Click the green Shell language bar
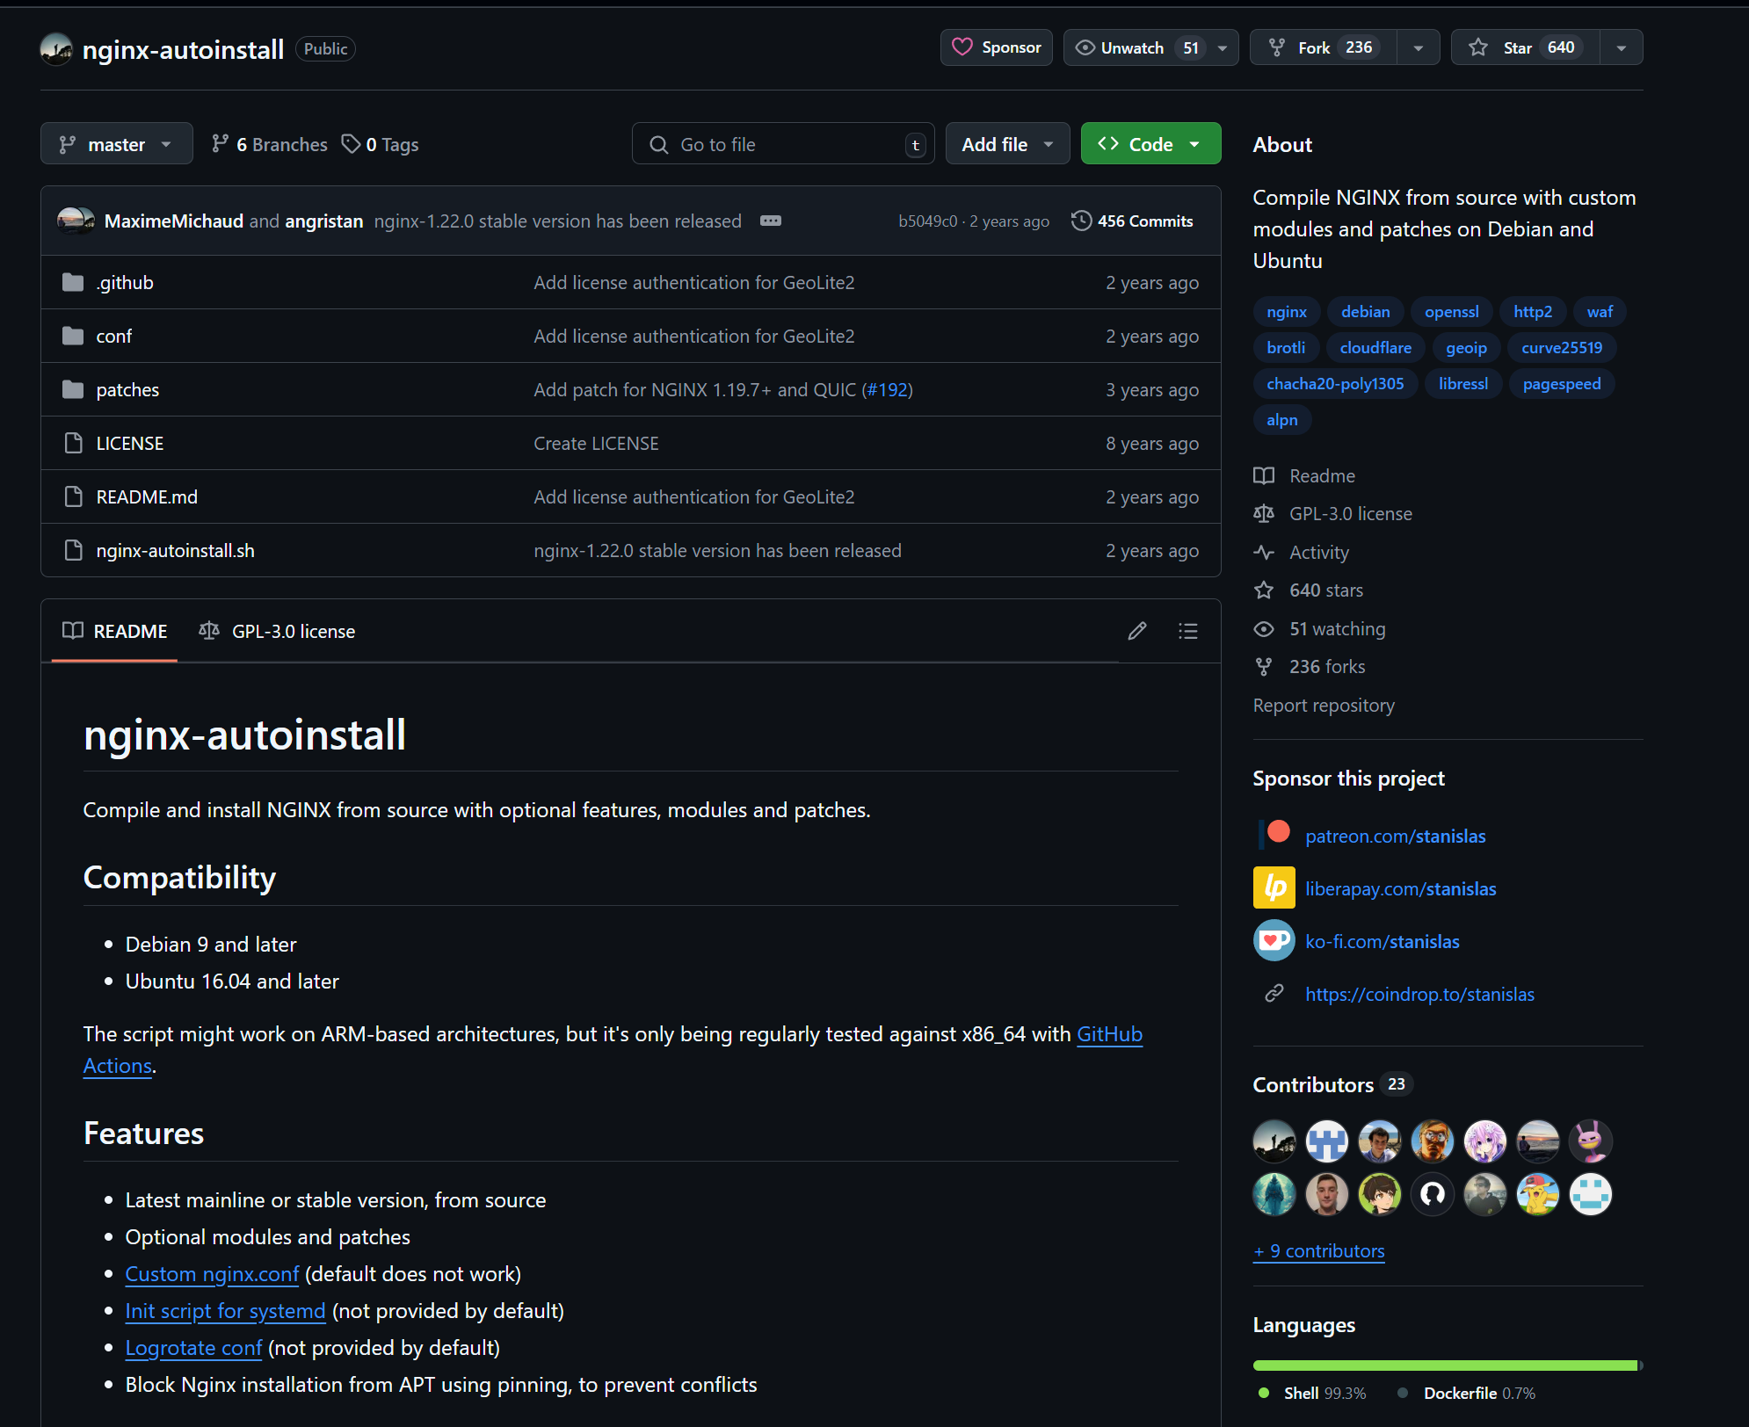This screenshot has height=1427, width=1749. tap(1444, 1365)
